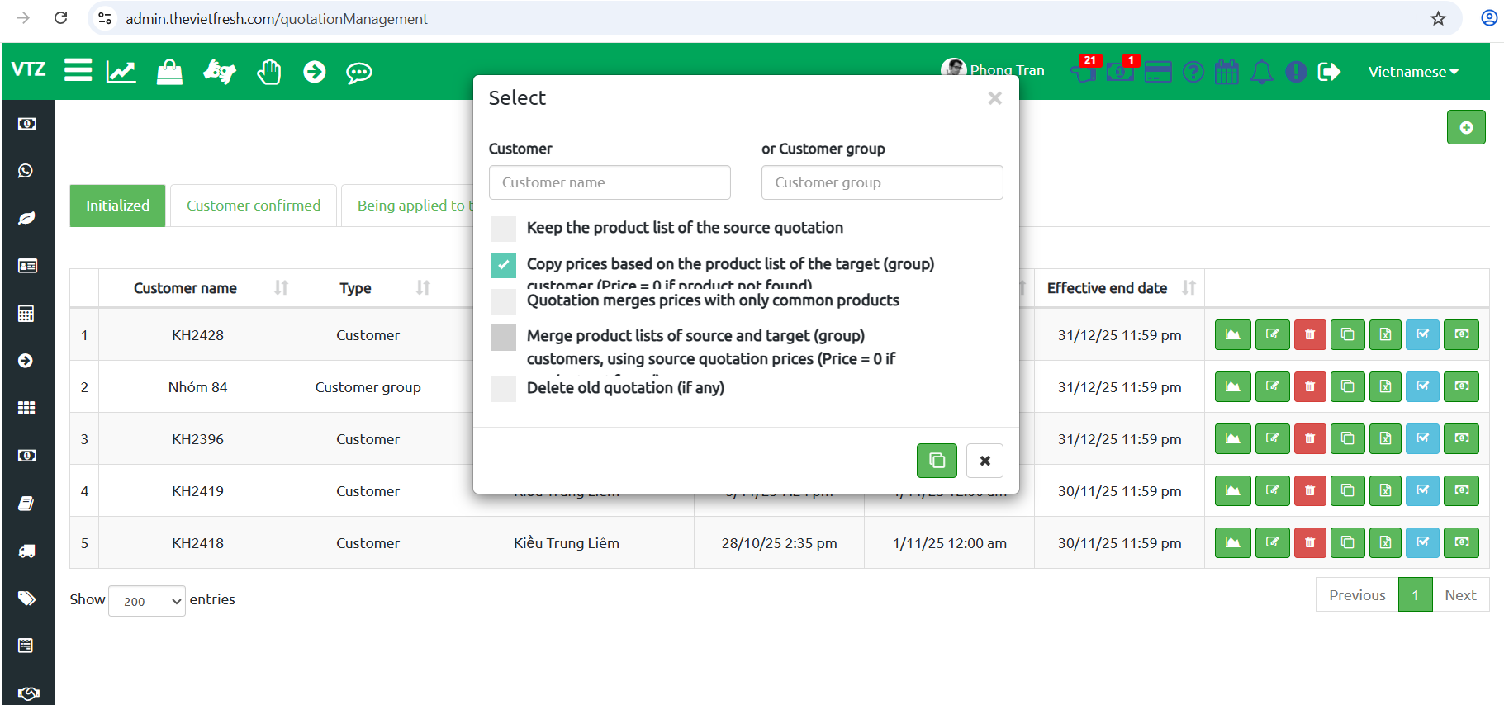
Task: Uncheck Copy prices based on product list
Action: click(x=503, y=265)
